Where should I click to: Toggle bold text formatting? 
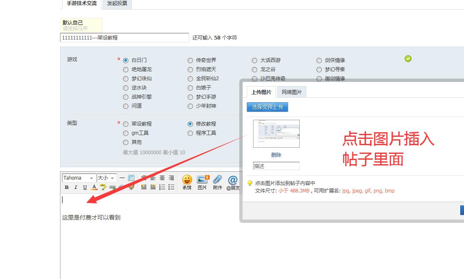pos(67,188)
